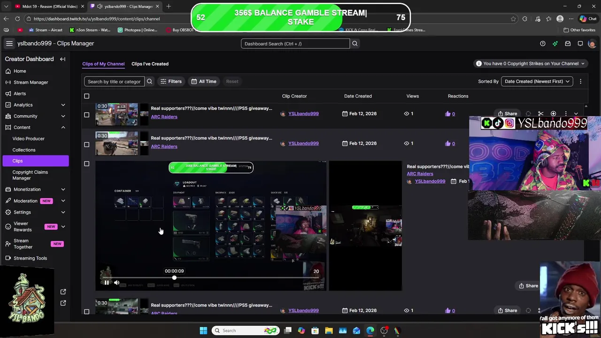
Task: Open Task View from taskbar
Action: point(288,330)
